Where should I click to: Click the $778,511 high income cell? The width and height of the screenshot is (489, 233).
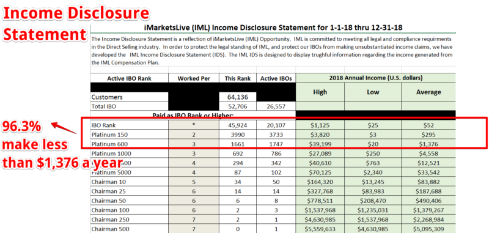point(320,201)
